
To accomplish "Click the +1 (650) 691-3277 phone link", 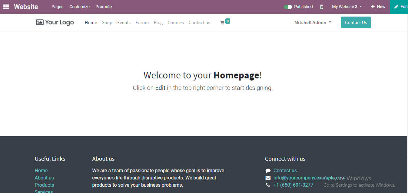I will [x=293, y=185].
